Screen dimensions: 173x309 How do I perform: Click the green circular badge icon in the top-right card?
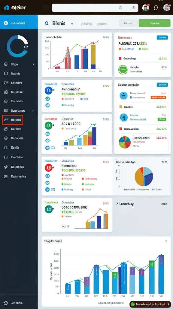(x=123, y=70)
